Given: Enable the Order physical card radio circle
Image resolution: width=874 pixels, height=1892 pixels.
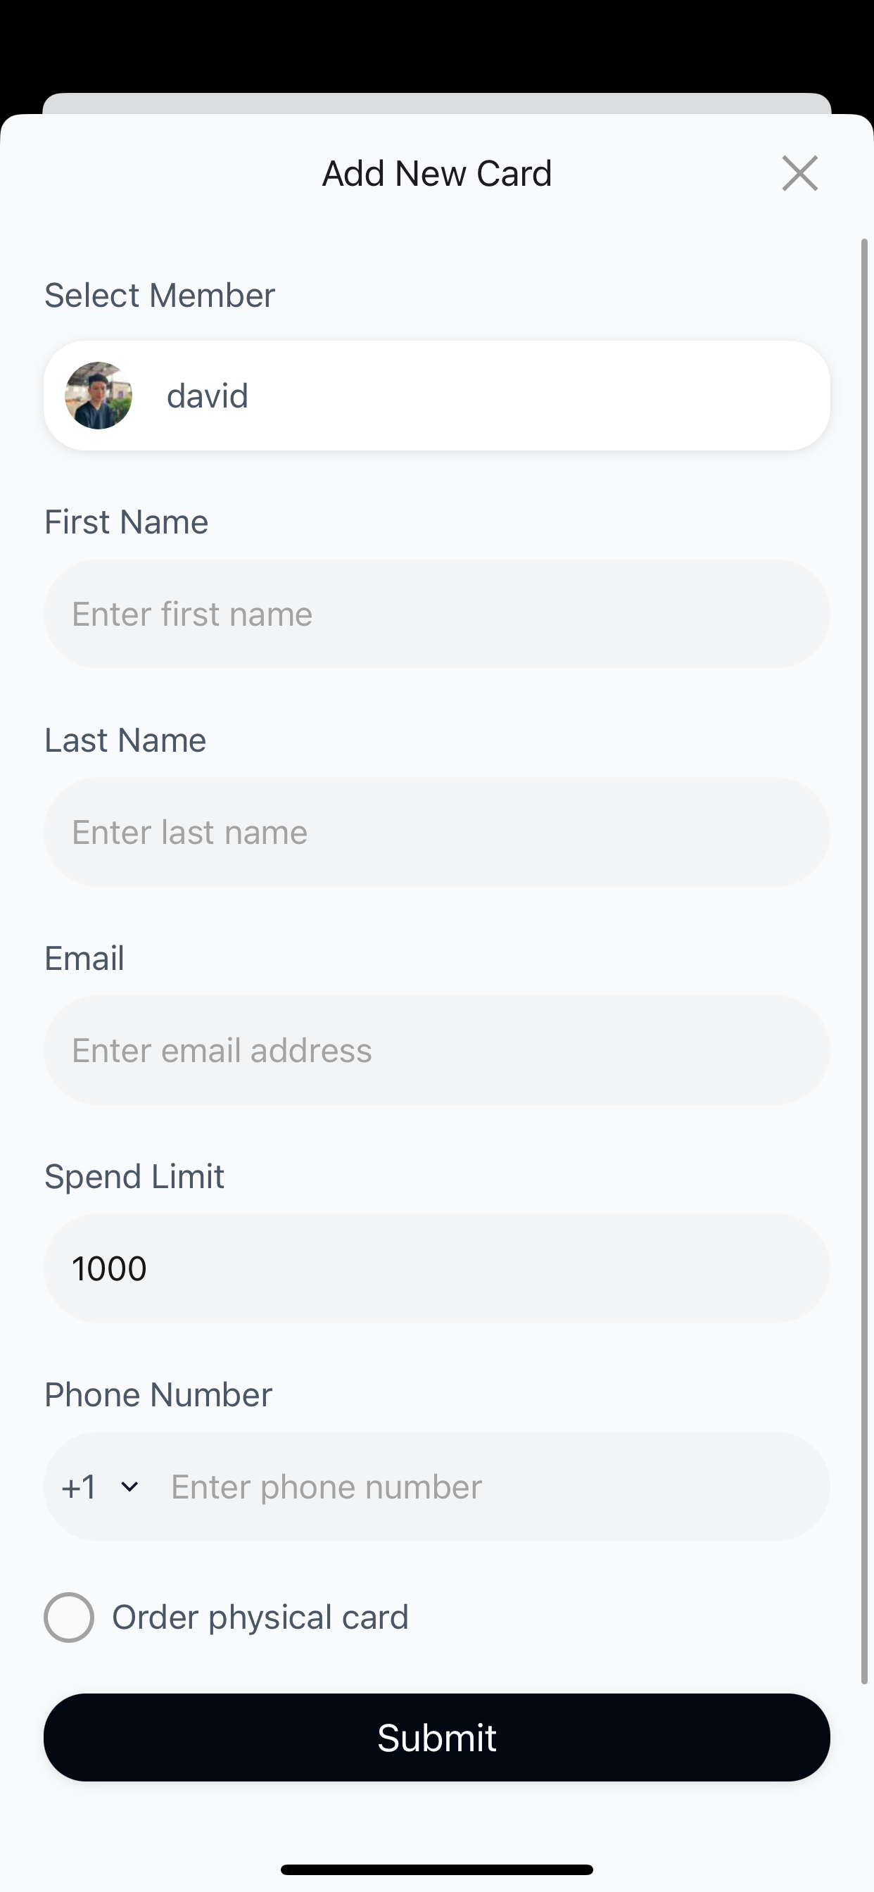Looking at the screenshot, I should 69,1617.
